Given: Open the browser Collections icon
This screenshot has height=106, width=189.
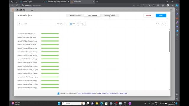Looking at the screenshot, I should (x=158, y=5).
